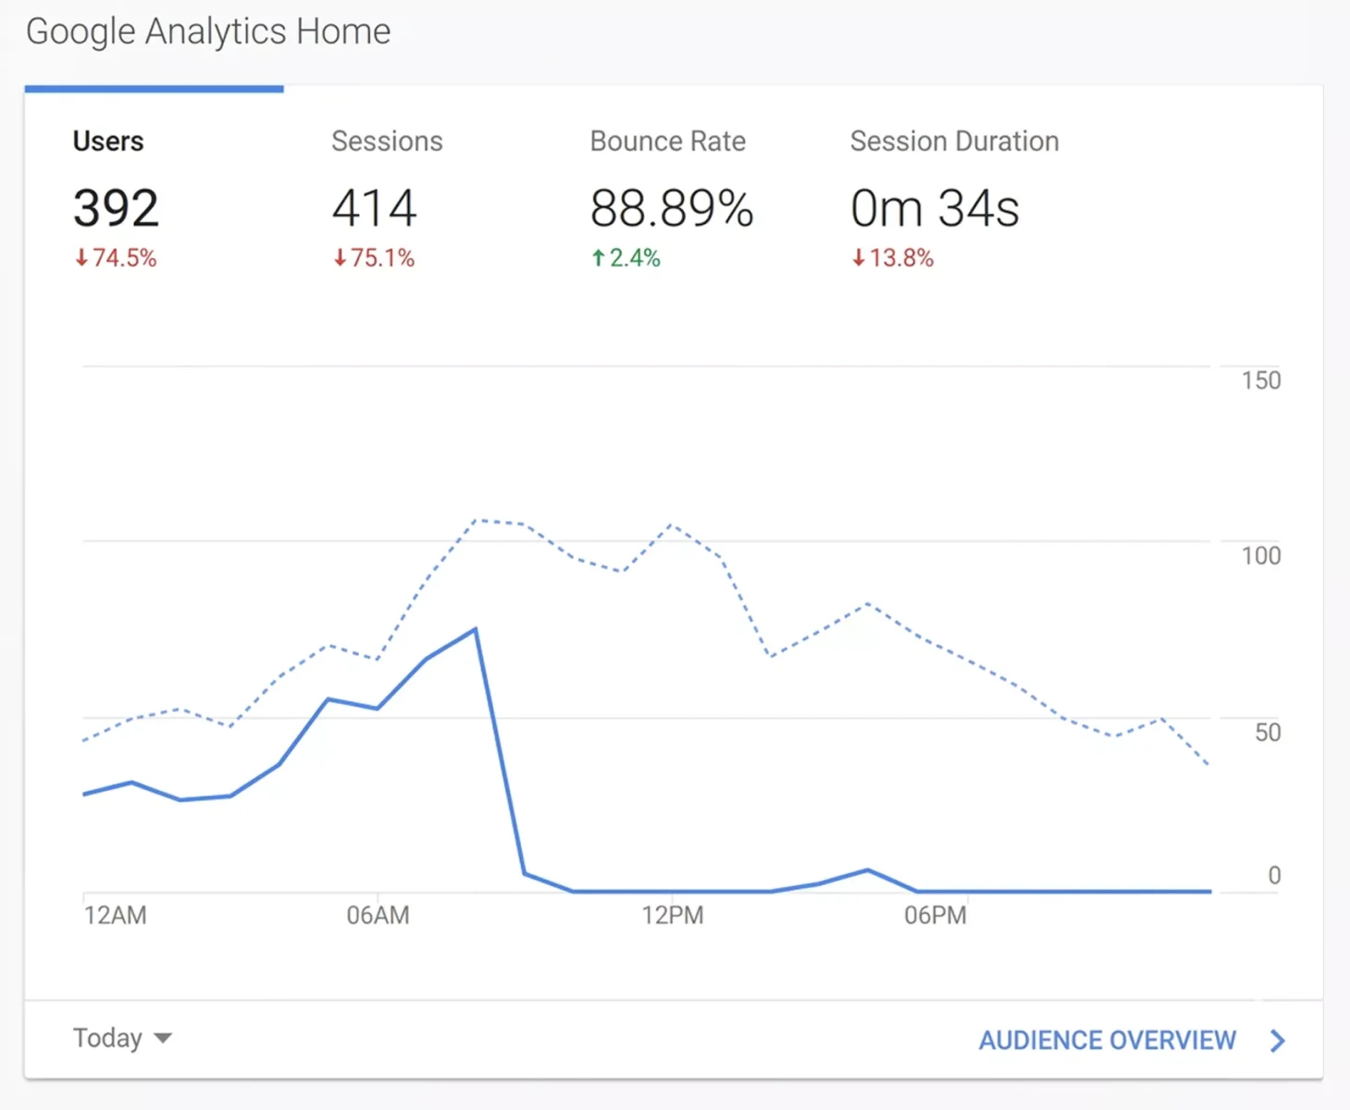
Task: Click the red decline arrow under Sessions
Action: 340,259
